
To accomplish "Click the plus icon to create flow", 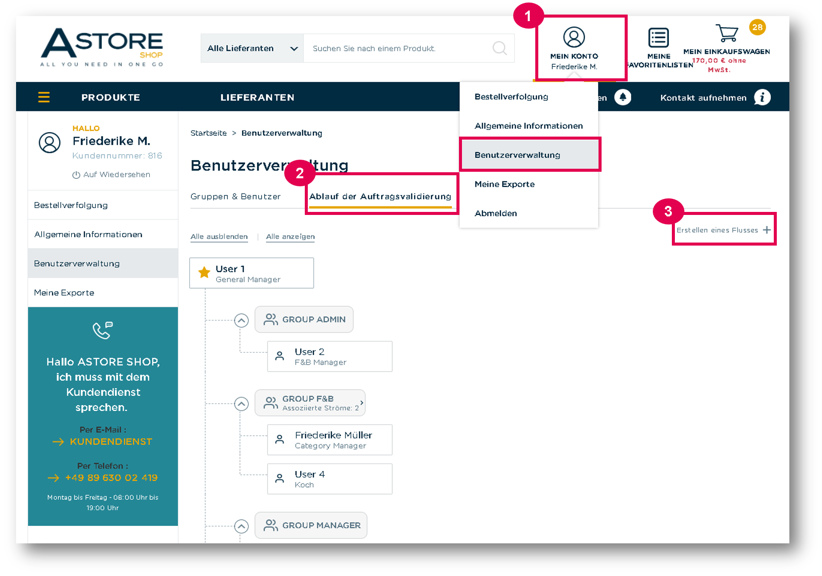I will [767, 230].
